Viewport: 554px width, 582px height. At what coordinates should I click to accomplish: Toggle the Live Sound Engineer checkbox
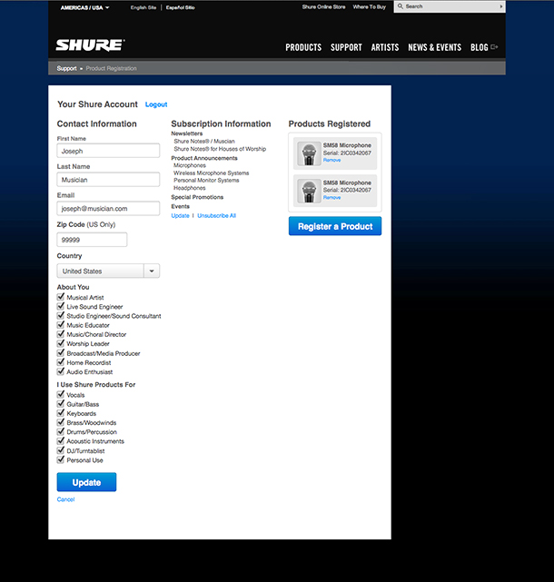click(x=61, y=306)
